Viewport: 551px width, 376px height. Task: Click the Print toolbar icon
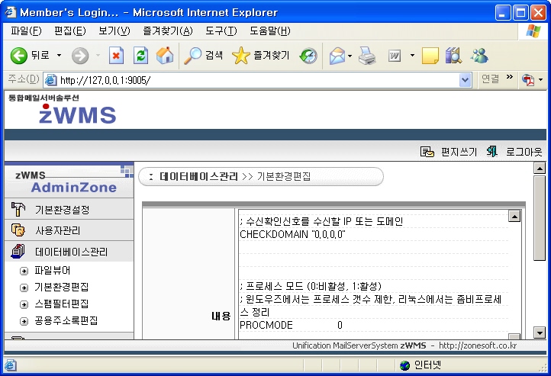[367, 56]
